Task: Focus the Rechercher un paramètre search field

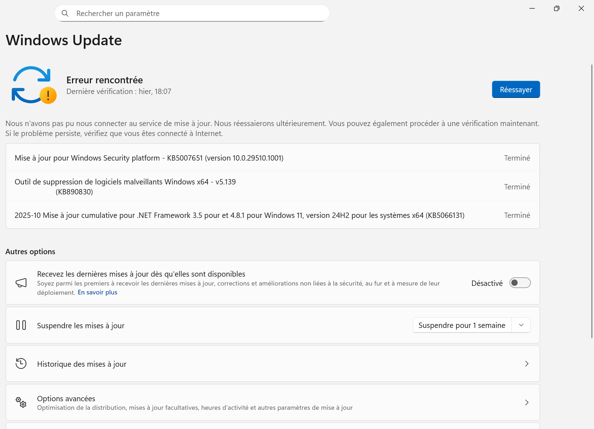Action: tap(192, 14)
